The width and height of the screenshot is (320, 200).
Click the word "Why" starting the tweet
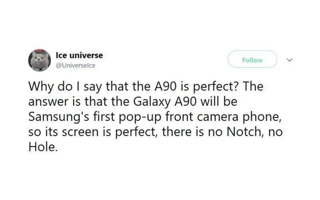[40, 87]
